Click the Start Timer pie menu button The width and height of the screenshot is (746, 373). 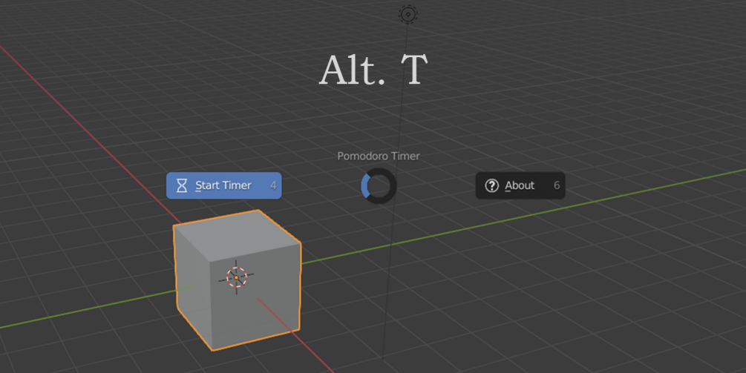click(223, 185)
